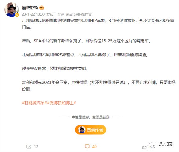Click the SVIP推荐官 source link
Image resolution: width=179 pixels, height=152 pixels.
pos(83,14)
